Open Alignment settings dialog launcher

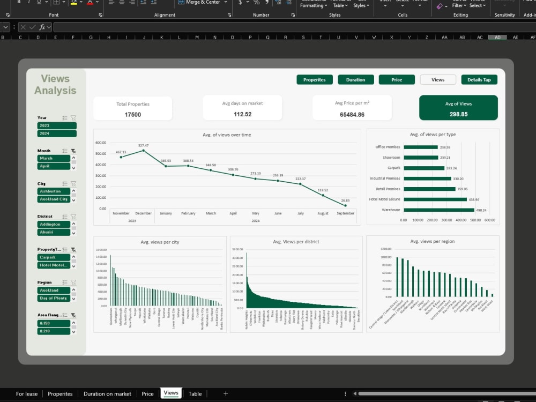click(x=229, y=15)
